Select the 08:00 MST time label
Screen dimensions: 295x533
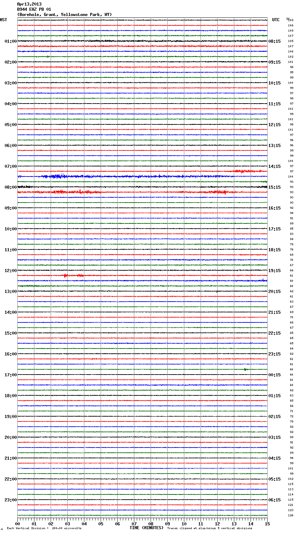(x=11, y=187)
